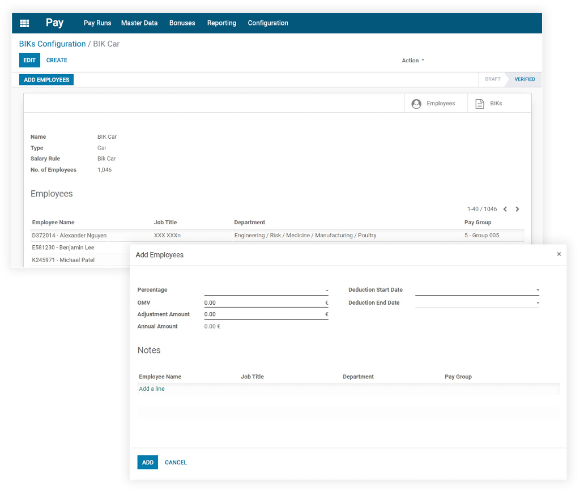Screen dimensions: 580x491
Task: Click the Employees profile icon
Action: point(416,104)
